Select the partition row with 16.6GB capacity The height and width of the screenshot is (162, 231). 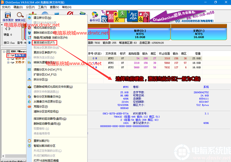point(145,67)
